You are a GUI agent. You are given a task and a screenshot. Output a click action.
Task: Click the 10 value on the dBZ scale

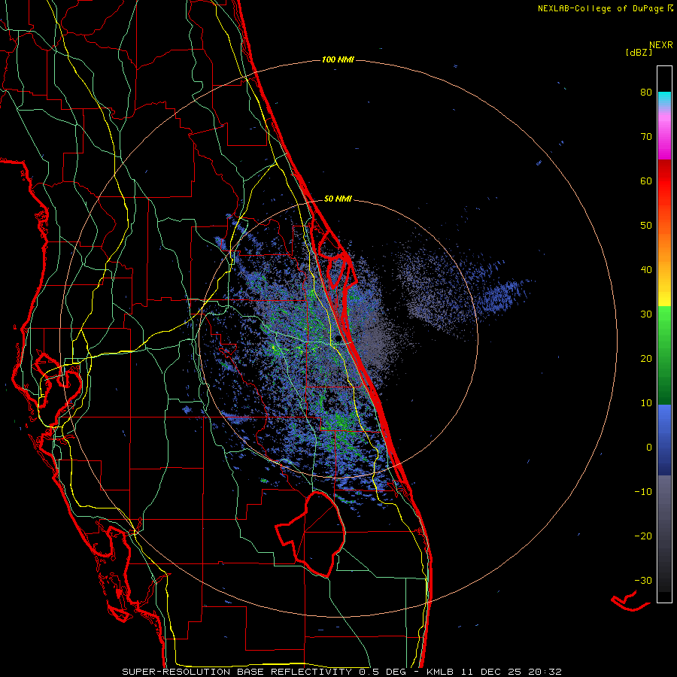646,403
